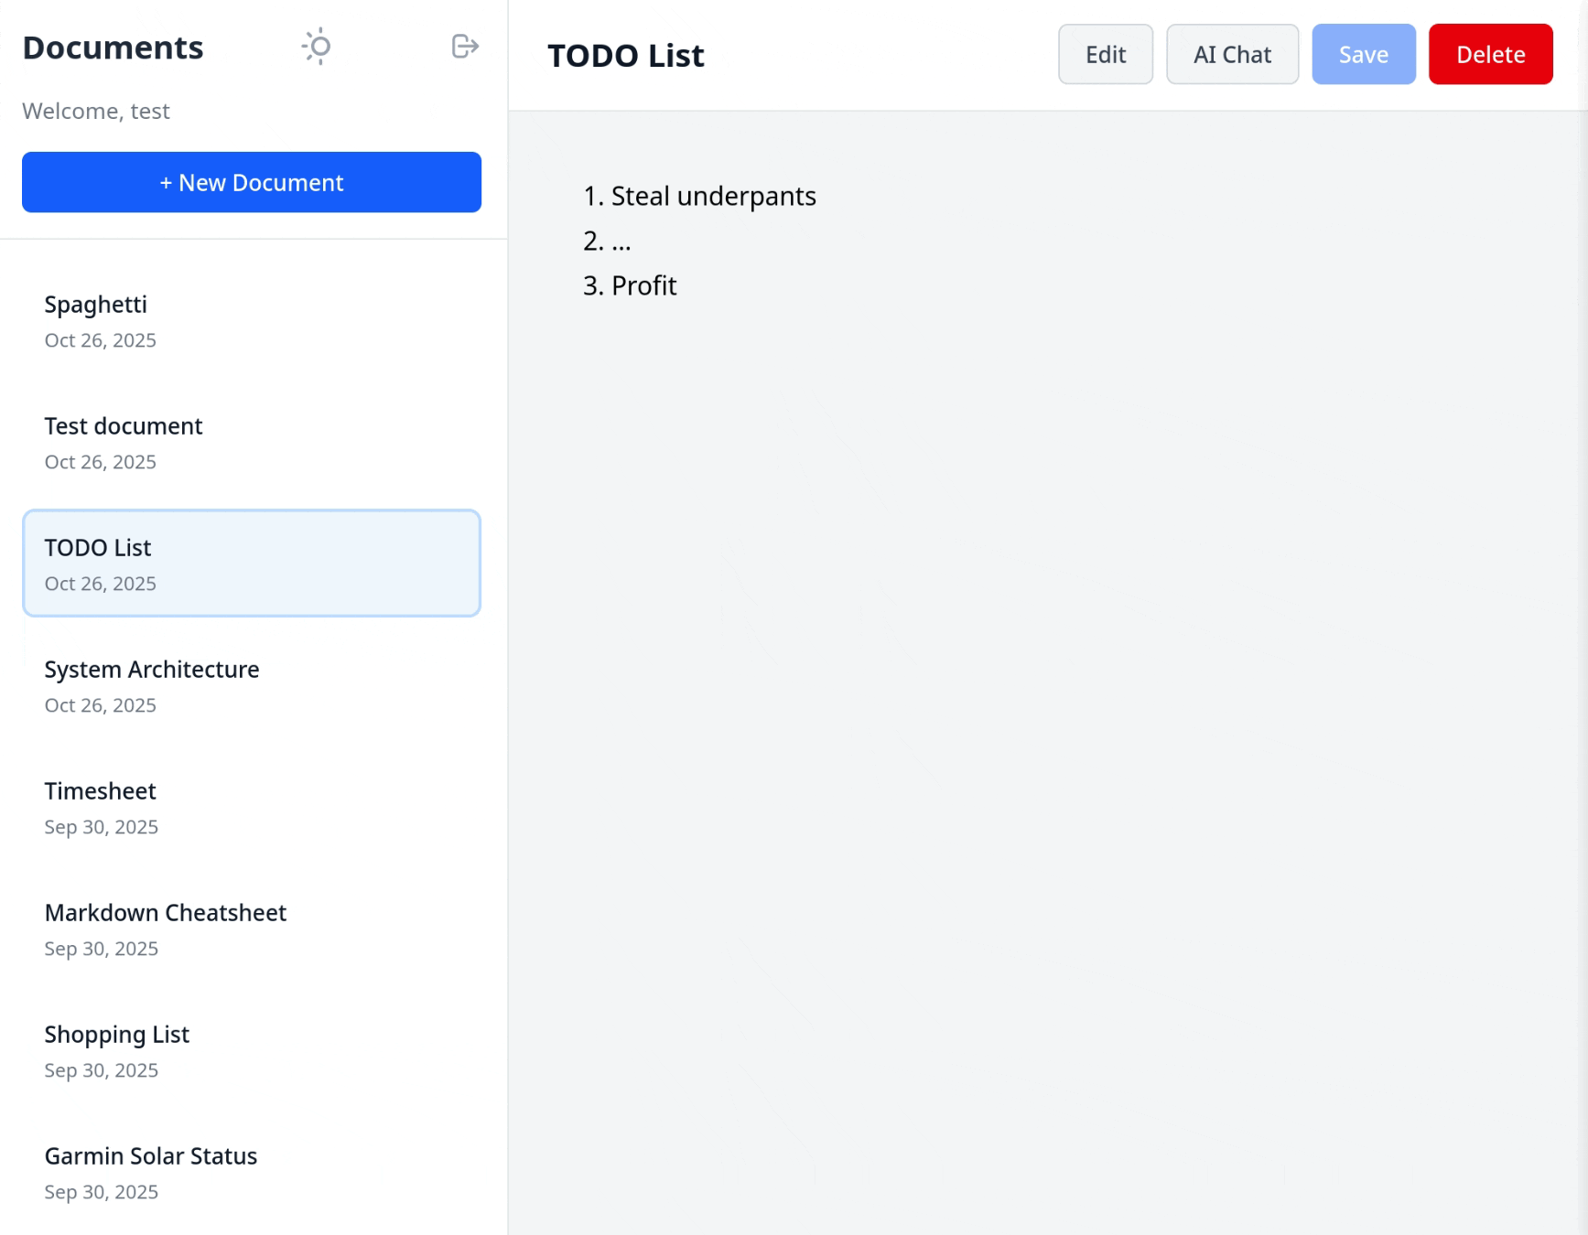Select the TODO List document in sidebar
Image resolution: width=1588 pixels, height=1235 pixels.
[x=252, y=564]
